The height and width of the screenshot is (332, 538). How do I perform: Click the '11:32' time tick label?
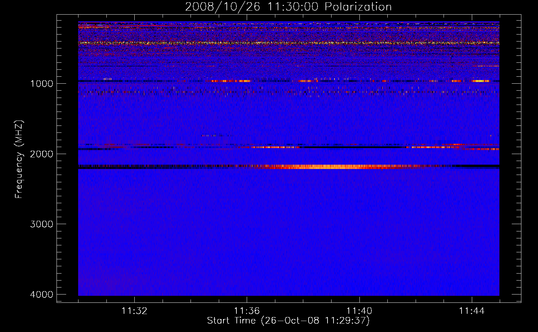(x=134, y=311)
